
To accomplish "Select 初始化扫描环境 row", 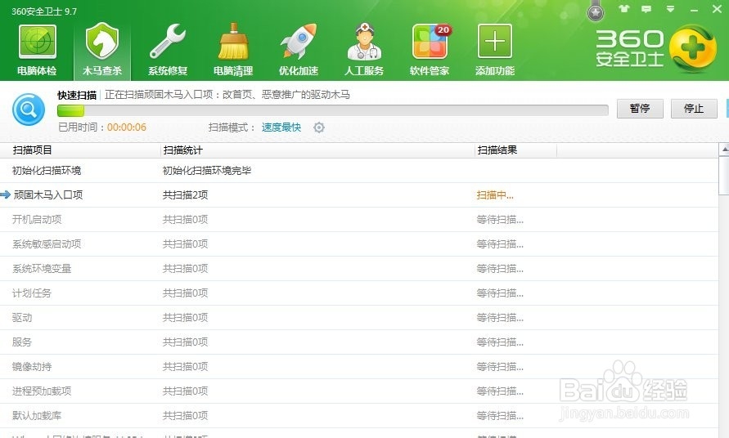I will click(x=359, y=171).
